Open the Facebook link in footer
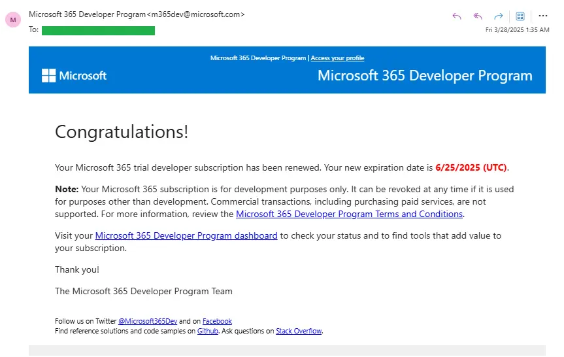This screenshot has width=564, height=357. pyautogui.click(x=217, y=321)
